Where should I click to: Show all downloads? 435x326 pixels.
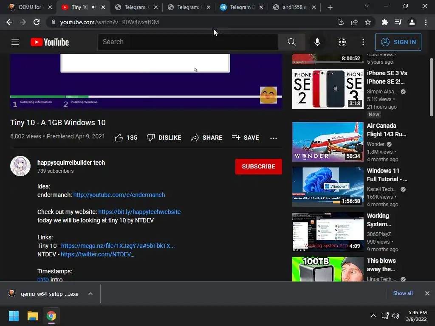[x=403, y=293]
